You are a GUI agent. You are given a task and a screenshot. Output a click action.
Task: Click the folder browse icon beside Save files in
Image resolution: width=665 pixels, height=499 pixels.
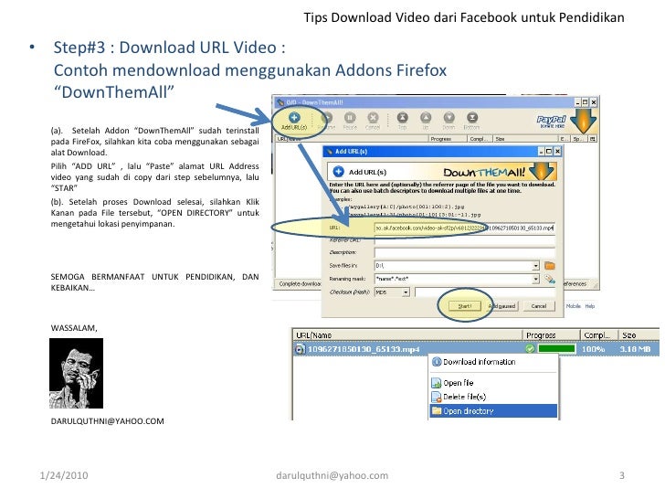pos(550,266)
